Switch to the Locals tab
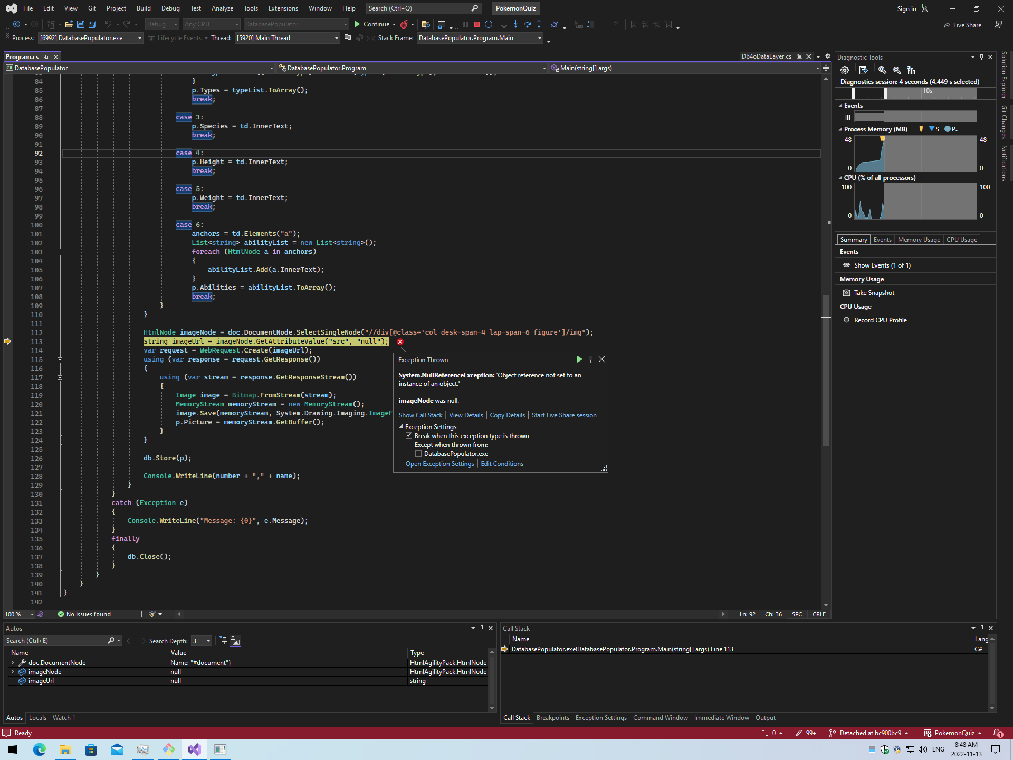The width and height of the screenshot is (1013, 760). pyautogui.click(x=37, y=718)
